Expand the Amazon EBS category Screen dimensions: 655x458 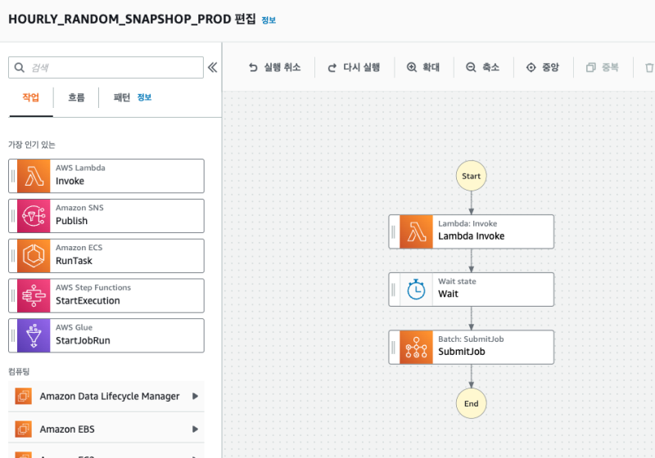[195, 429]
